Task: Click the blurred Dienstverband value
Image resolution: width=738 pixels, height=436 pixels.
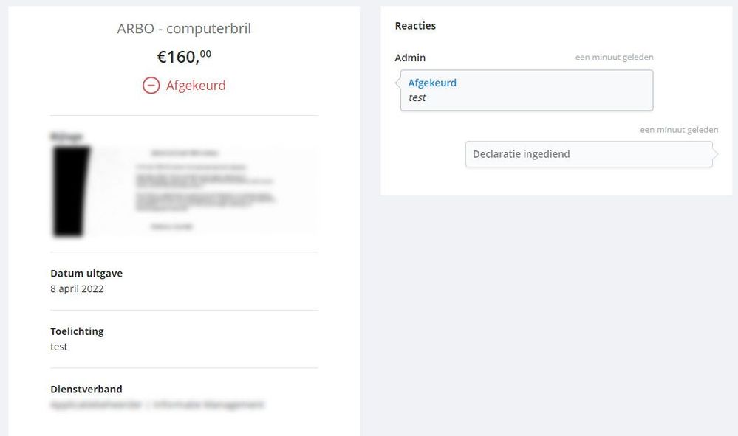Action: click(x=157, y=405)
